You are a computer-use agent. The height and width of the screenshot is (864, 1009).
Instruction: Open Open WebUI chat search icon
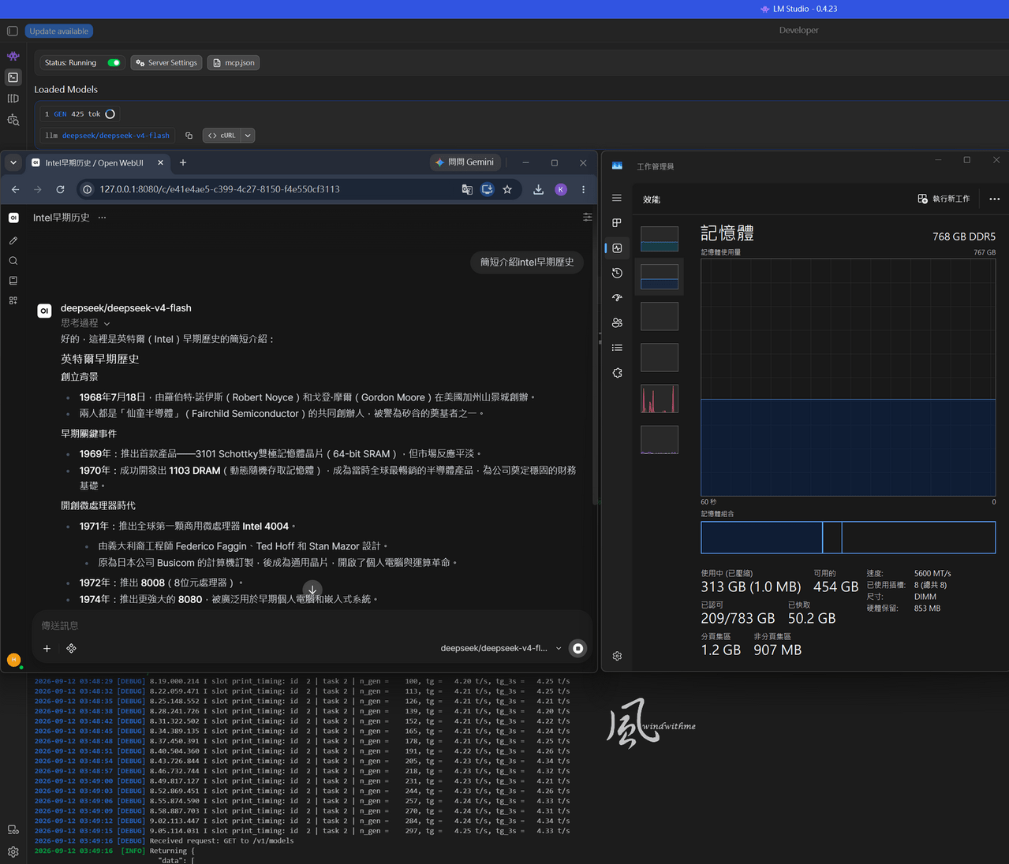click(13, 261)
